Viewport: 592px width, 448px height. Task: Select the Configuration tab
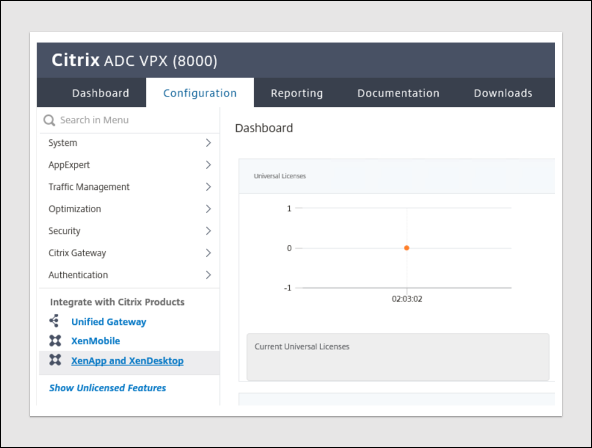200,93
